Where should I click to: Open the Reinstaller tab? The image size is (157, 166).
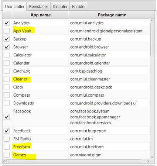point(38,7)
